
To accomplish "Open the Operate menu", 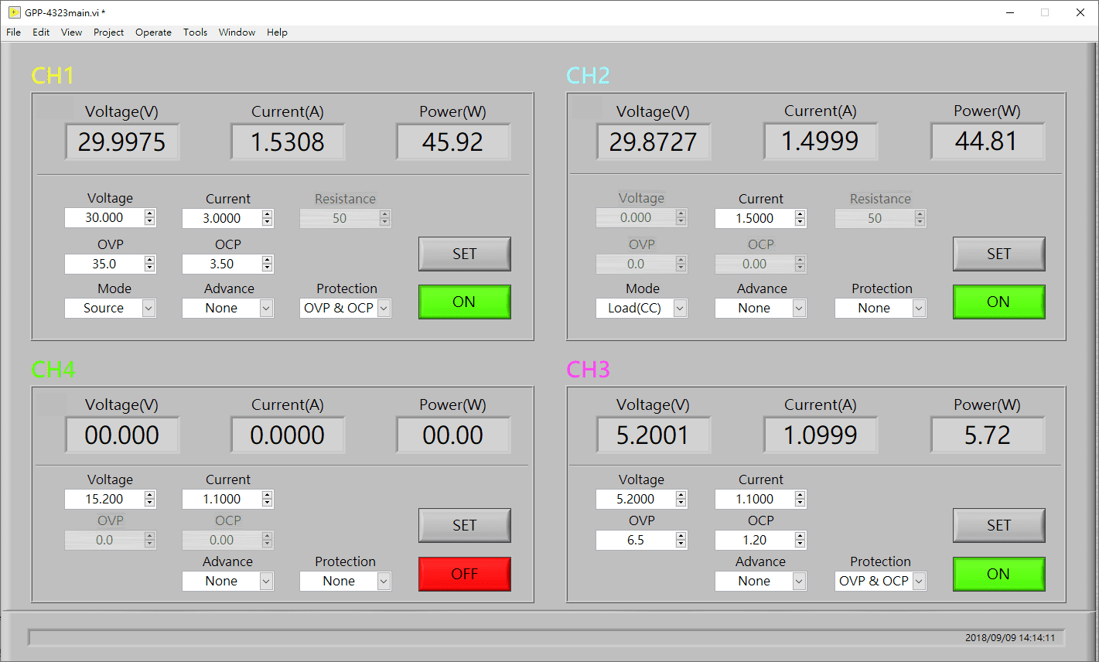I will [153, 32].
